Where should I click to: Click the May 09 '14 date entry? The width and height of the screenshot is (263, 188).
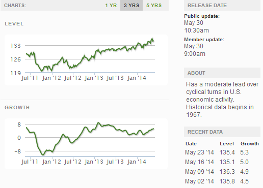pos(199,172)
